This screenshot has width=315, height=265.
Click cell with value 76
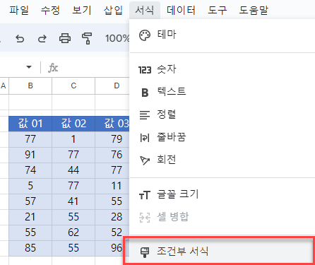[112, 155]
